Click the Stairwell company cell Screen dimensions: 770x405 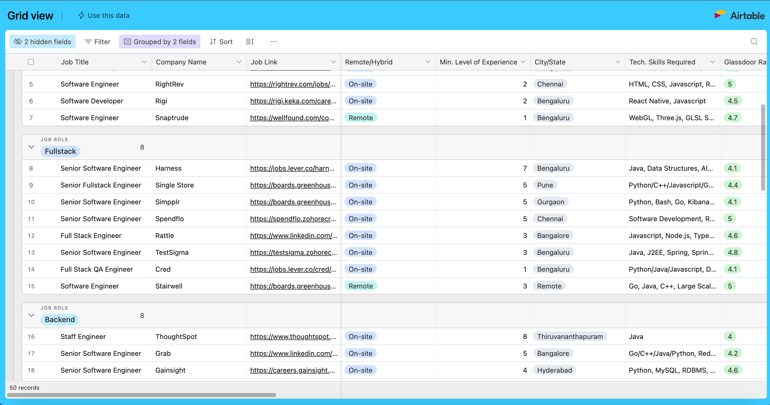coord(199,286)
